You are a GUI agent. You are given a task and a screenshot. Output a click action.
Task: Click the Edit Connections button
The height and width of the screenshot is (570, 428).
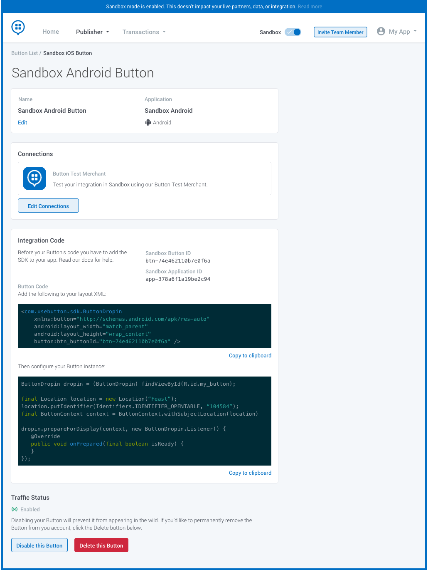[48, 206]
